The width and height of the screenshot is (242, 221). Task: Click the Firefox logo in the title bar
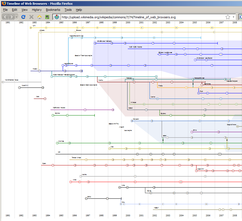4,3
